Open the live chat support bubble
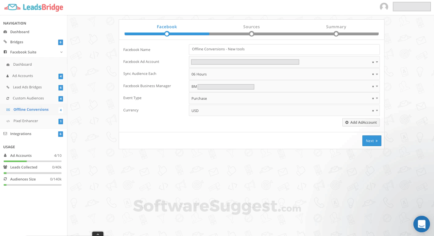 tap(421, 224)
